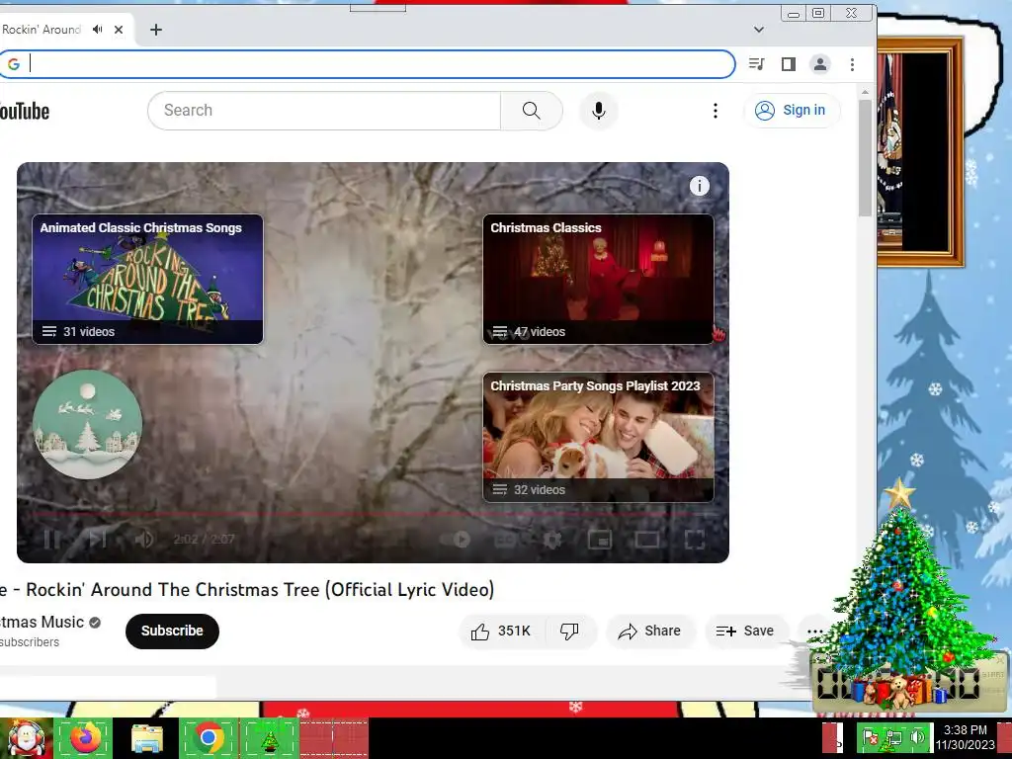Like the video (351K)
1012x759 pixels.
[501, 632]
